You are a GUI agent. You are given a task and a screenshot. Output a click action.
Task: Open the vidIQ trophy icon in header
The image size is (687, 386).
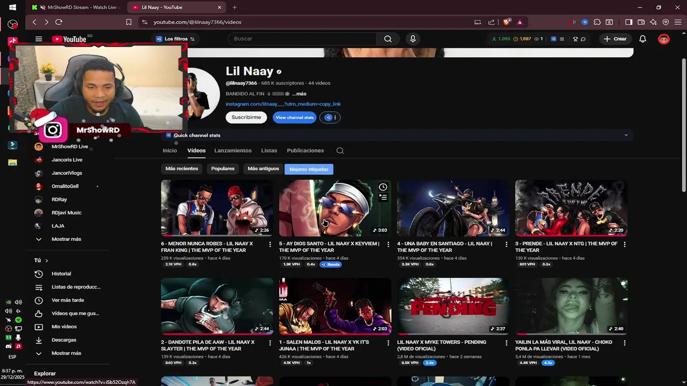[575, 39]
